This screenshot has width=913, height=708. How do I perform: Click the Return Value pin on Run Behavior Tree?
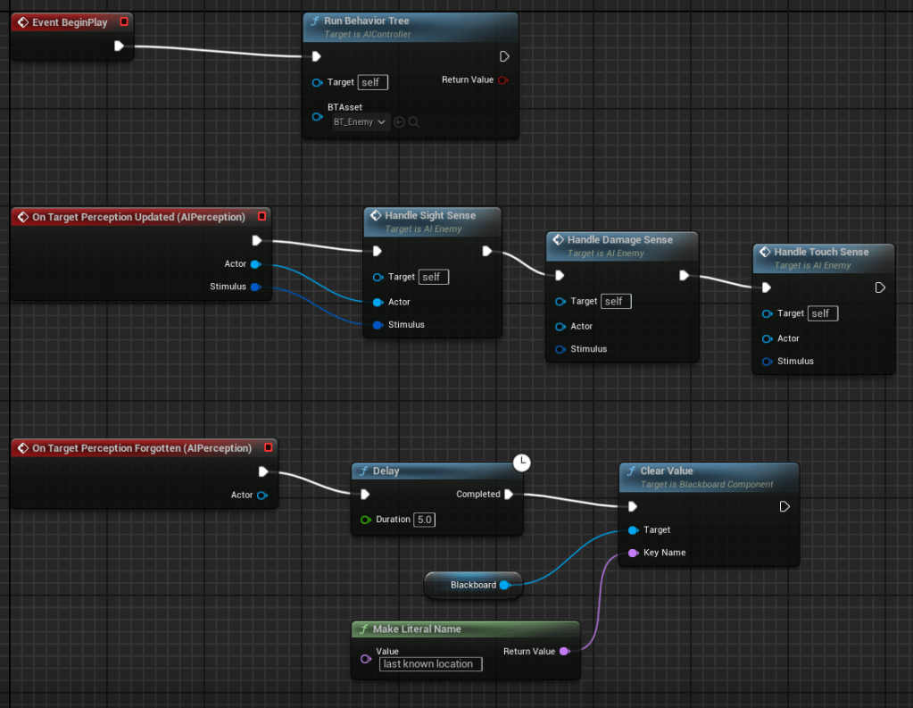pos(502,80)
